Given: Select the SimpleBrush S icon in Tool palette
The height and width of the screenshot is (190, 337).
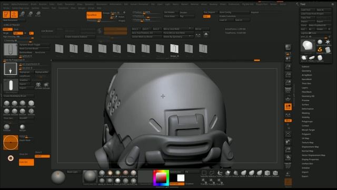Looking at the screenshot, I should tap(320, 50).
